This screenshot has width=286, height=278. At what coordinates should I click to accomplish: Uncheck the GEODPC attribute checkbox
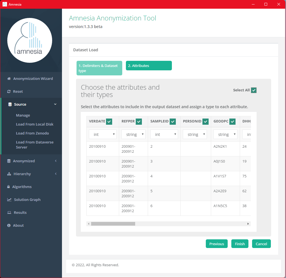pyautogui.click(x=232, y=122)
